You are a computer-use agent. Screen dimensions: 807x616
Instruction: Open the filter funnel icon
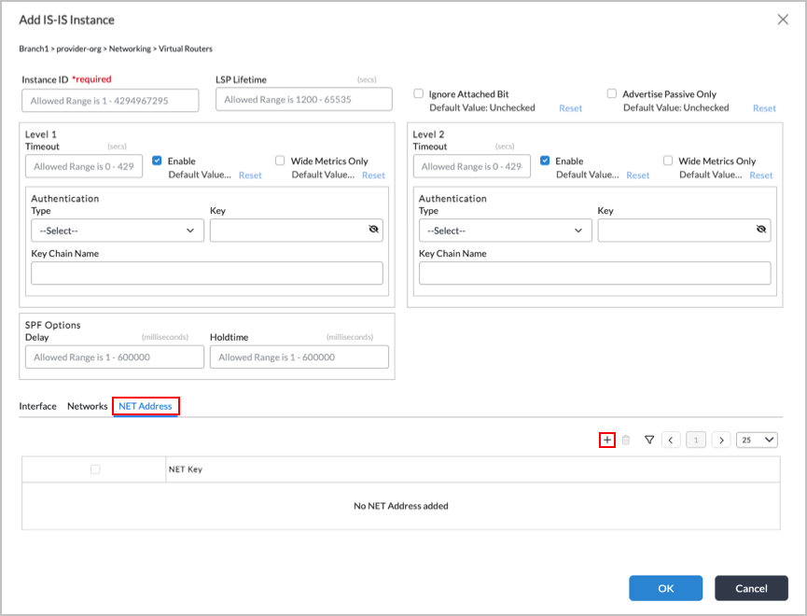(649, 440)
